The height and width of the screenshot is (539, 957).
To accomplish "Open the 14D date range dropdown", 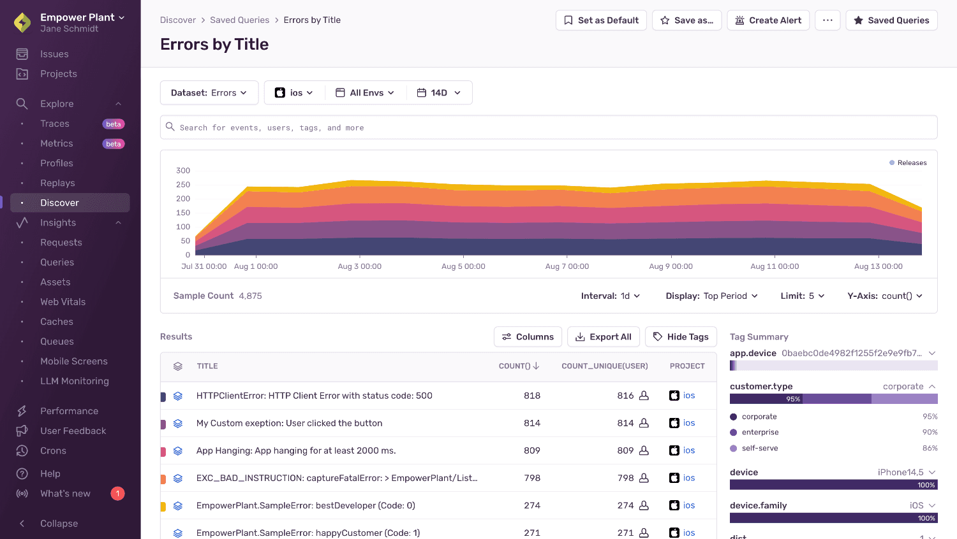I will pos(439,92).
